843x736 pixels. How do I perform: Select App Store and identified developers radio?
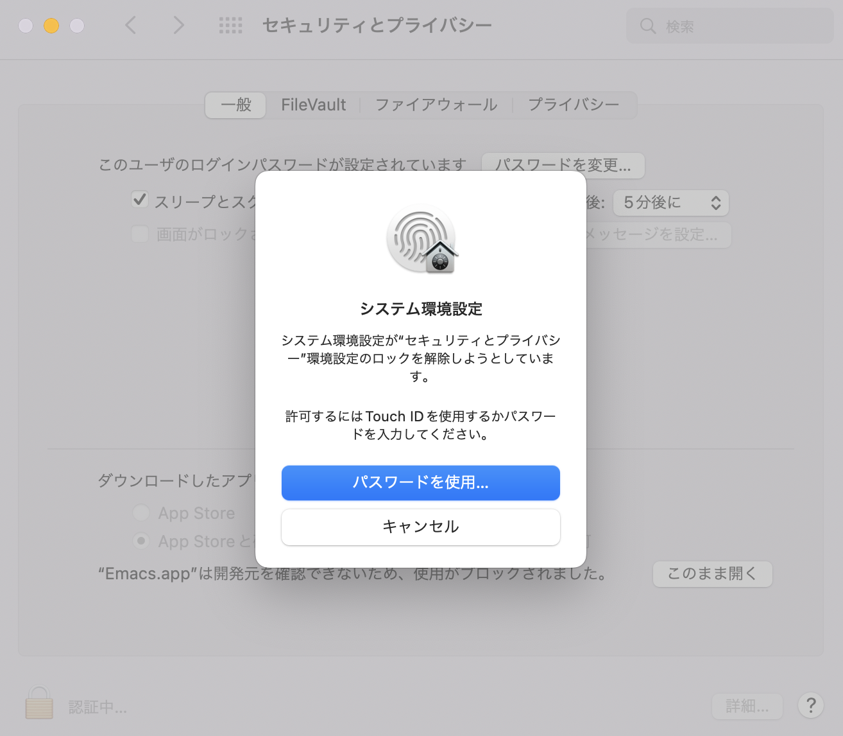pos(141,541)
